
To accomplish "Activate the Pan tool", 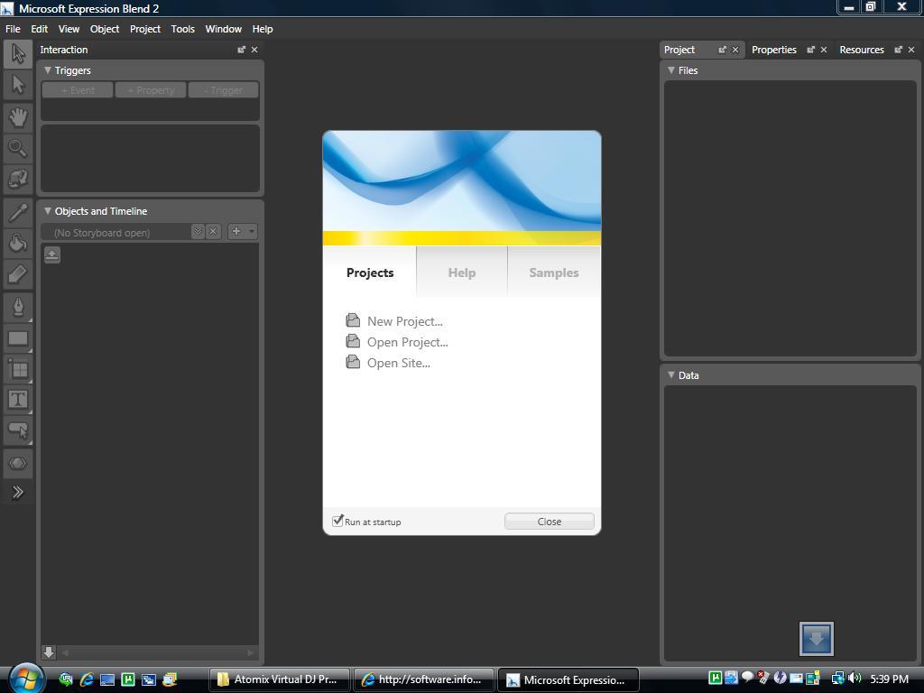I will pyautogui.click(x=16, y=117).
